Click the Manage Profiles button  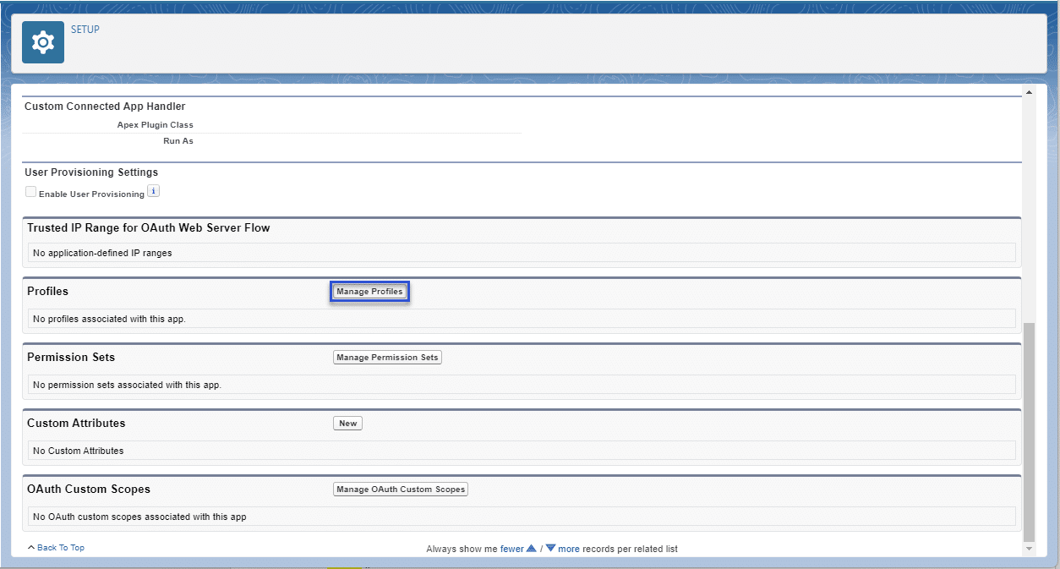pyautogui.click(x=369, y=291)
